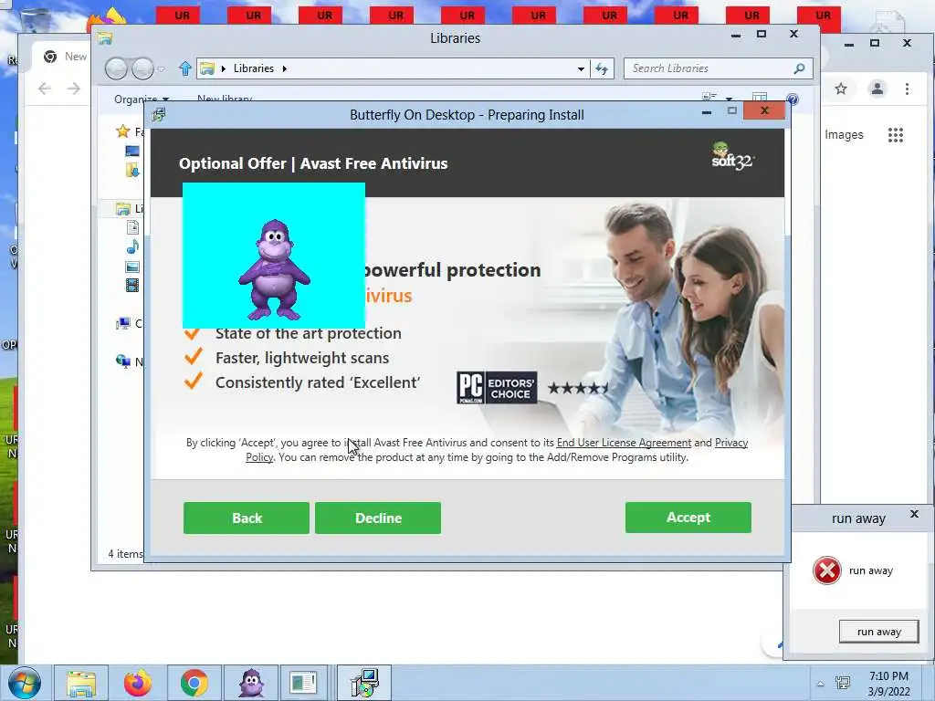Open the End User License Agreement link
The width and height of the screenshot is (935, 701).
point(624,443)
